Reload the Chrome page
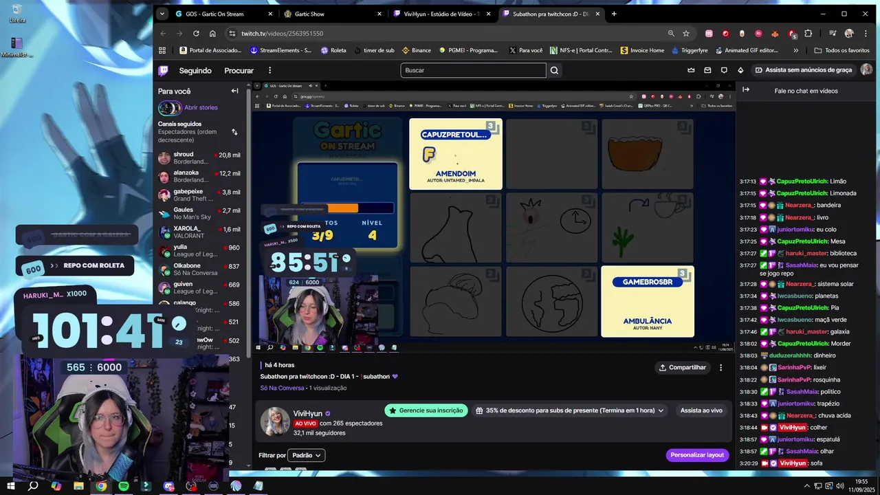Image resolution: width=880 pixels, height=495 pixels. click(196, 33)
